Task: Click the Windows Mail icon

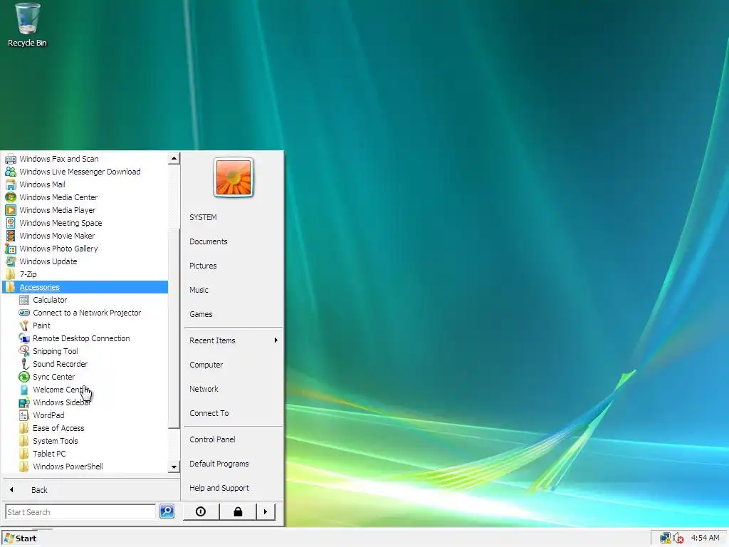Action: pyautogui.click(x=10, y=184)
